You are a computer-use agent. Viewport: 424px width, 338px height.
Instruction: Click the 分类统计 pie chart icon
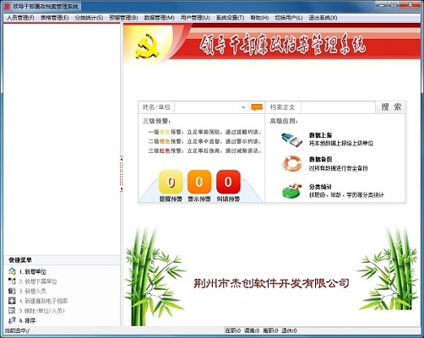[x=291, y=190]
